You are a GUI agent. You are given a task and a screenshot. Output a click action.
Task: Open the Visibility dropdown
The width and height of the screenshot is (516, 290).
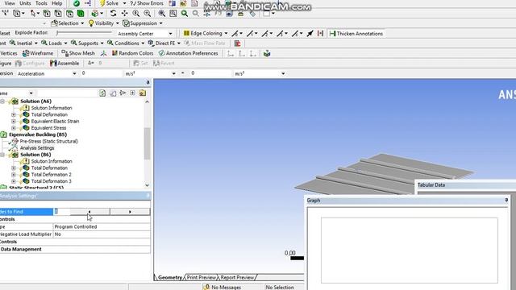[104, 23]
